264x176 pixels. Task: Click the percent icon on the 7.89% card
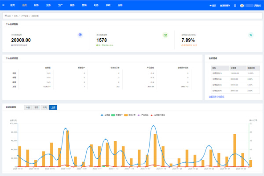pos(250,35)
